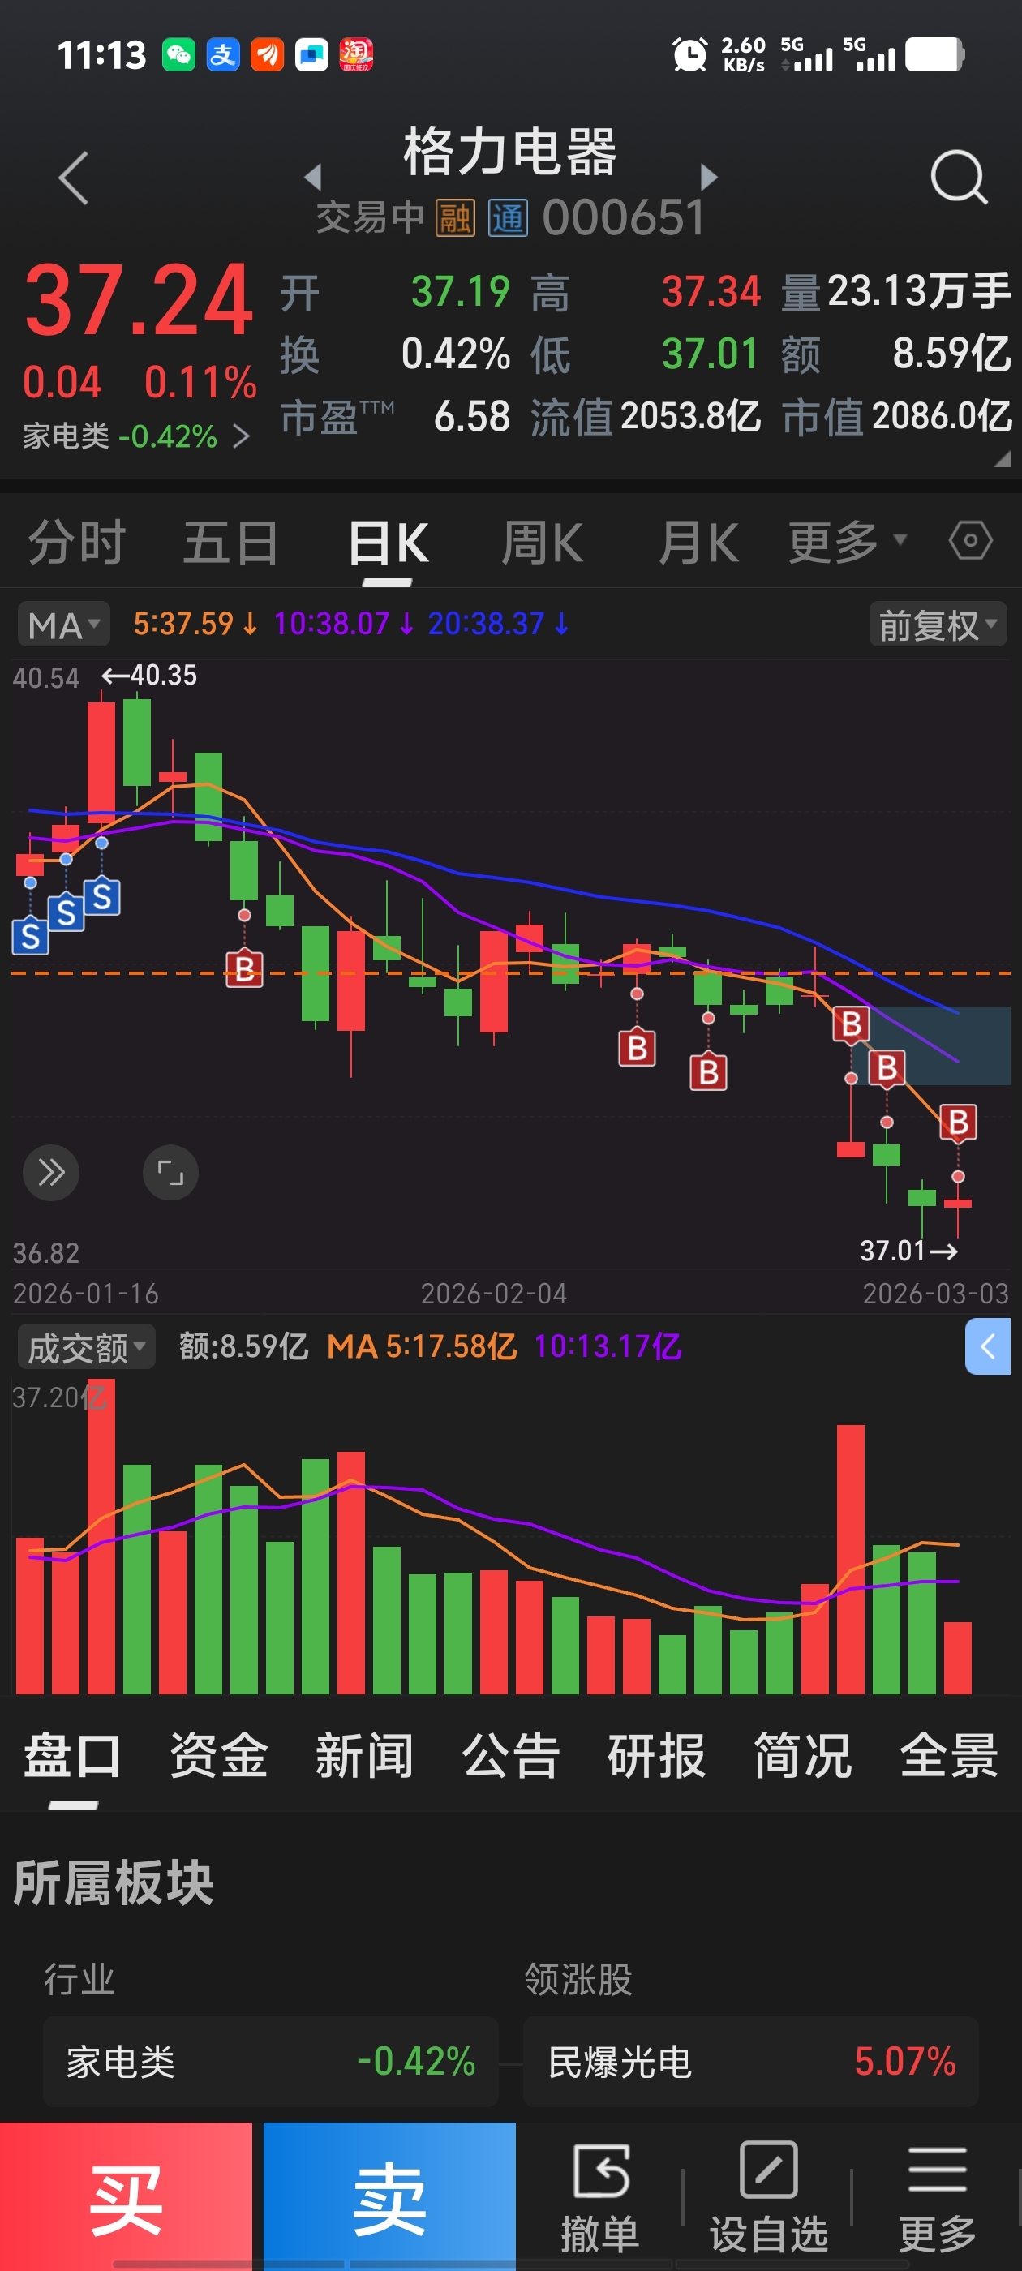The image size is (1022, 2271).
Task: Switch to 五日 chart tab
Action: 231,541
